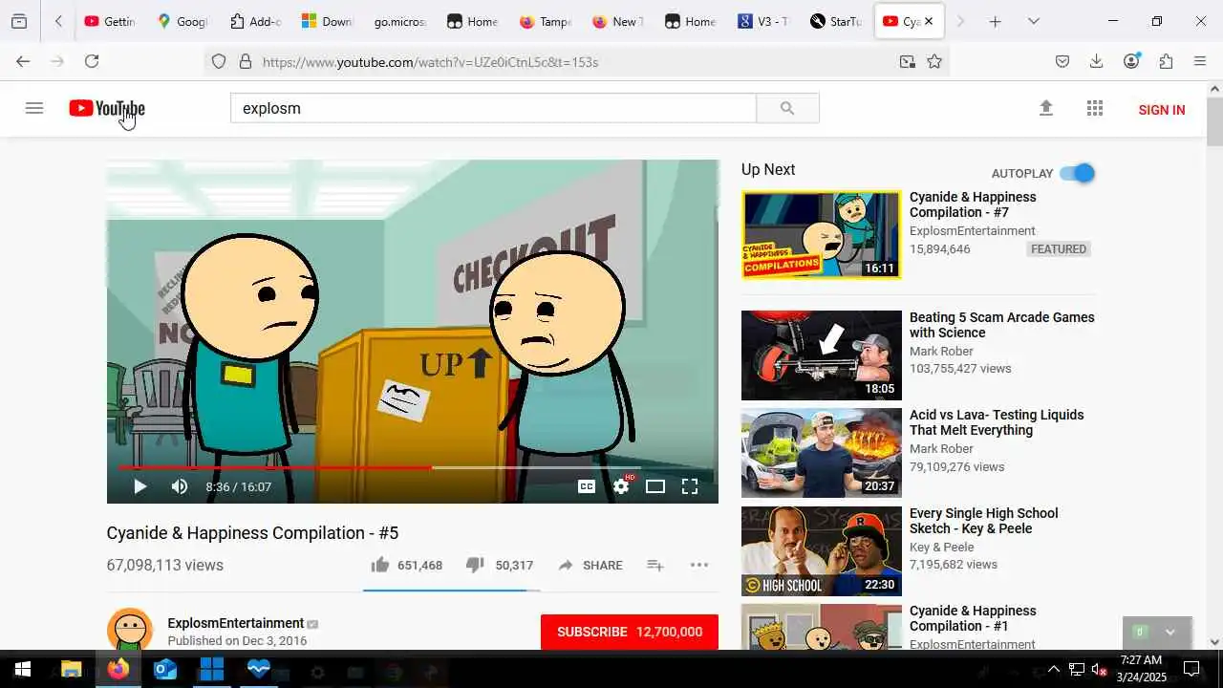Open the extensions puzzle icon
1223x688 pixels.
click(1166, 61)
